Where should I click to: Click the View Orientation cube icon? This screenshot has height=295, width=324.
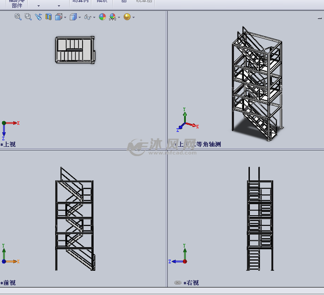pyautogui.click(x=58, y=17)
